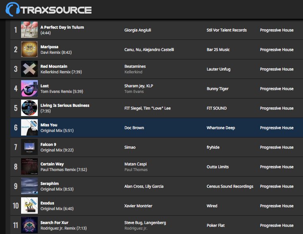Screen dimensions: 303x234
Task: Select chart position number 10
Action: click(16, 206)
